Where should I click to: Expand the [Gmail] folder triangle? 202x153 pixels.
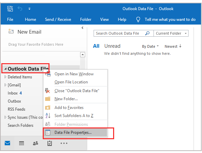coord(5,85)
